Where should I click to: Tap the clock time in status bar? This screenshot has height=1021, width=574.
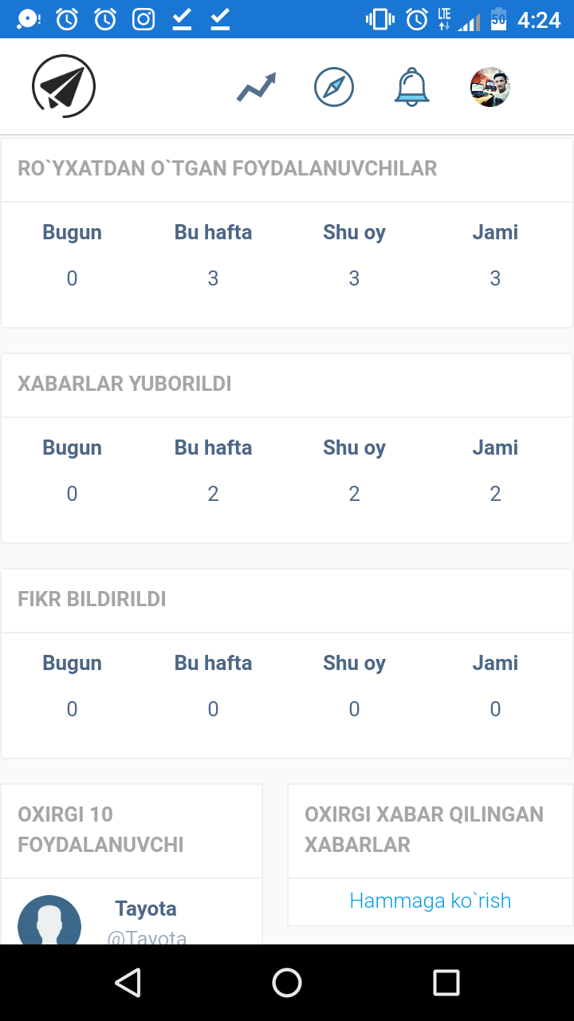tap(539, 19)
